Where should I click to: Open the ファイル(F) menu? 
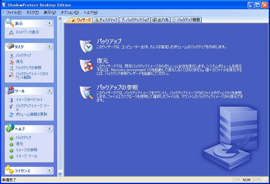(14, 12)
